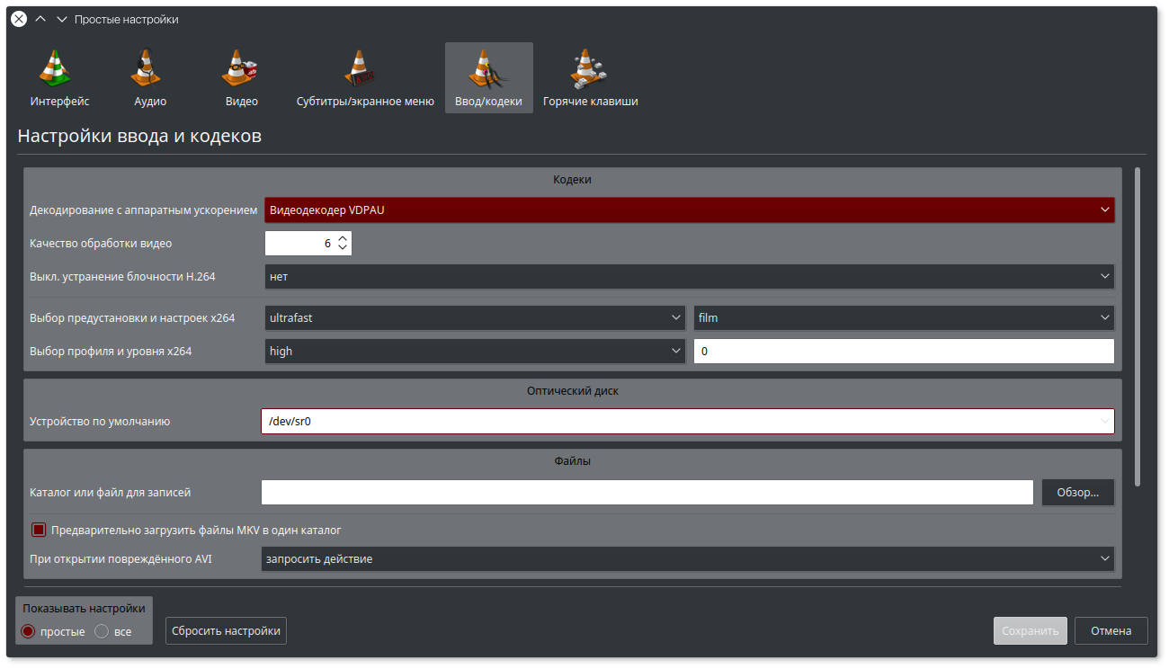Open the Видео settings cone icon
The image size is (1169, 669).
click(241, 70)
